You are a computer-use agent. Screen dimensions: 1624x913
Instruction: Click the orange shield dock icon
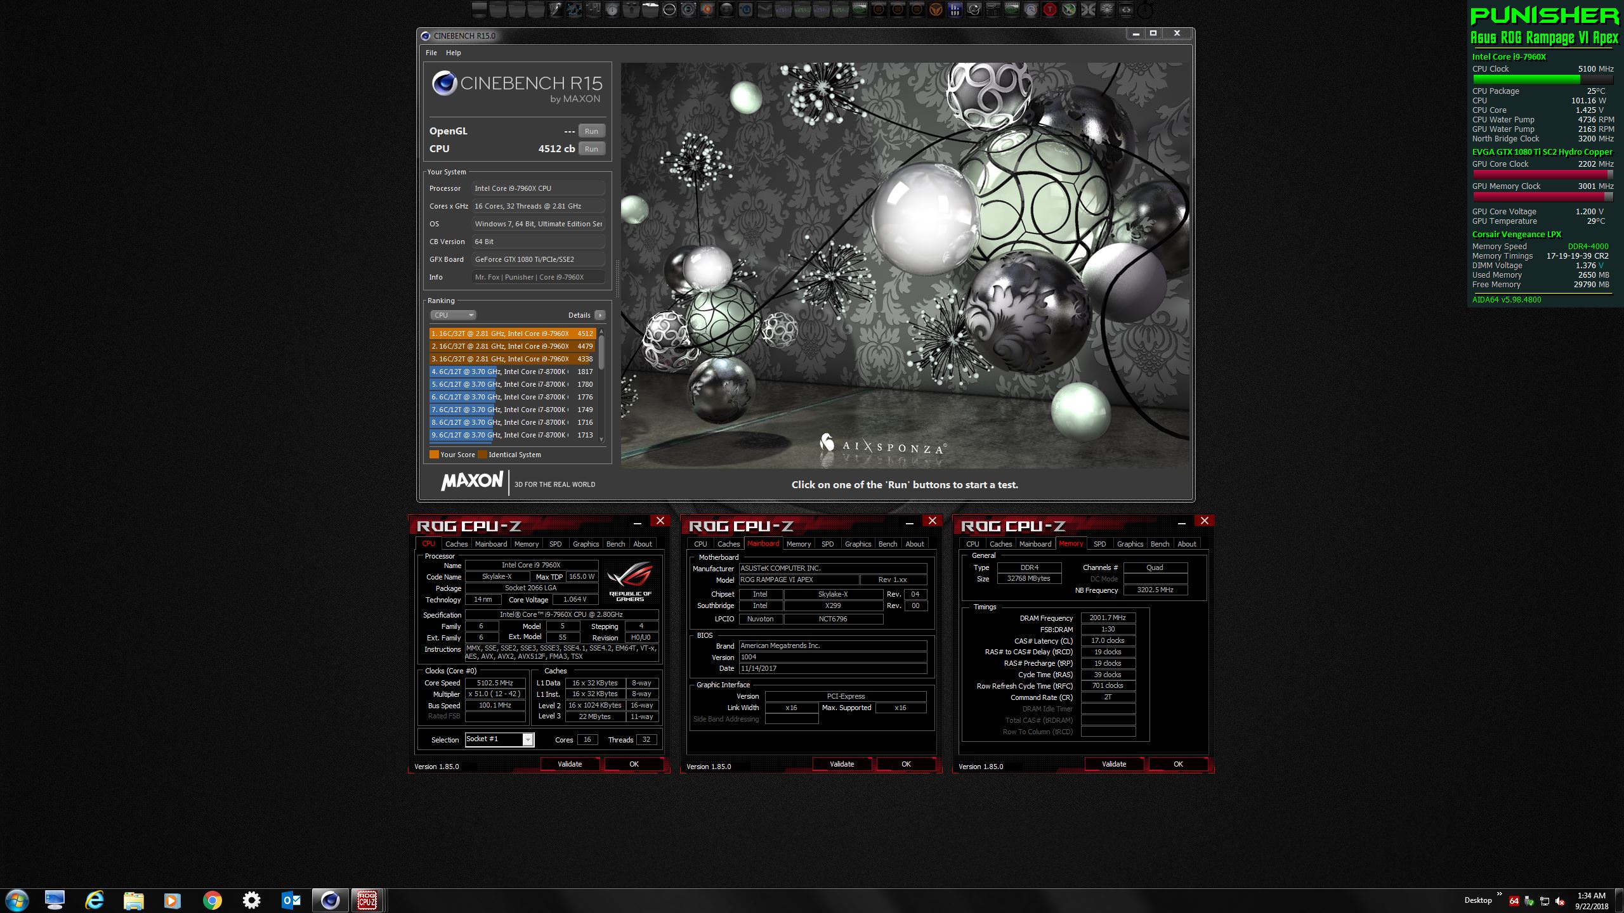point(936,10)
